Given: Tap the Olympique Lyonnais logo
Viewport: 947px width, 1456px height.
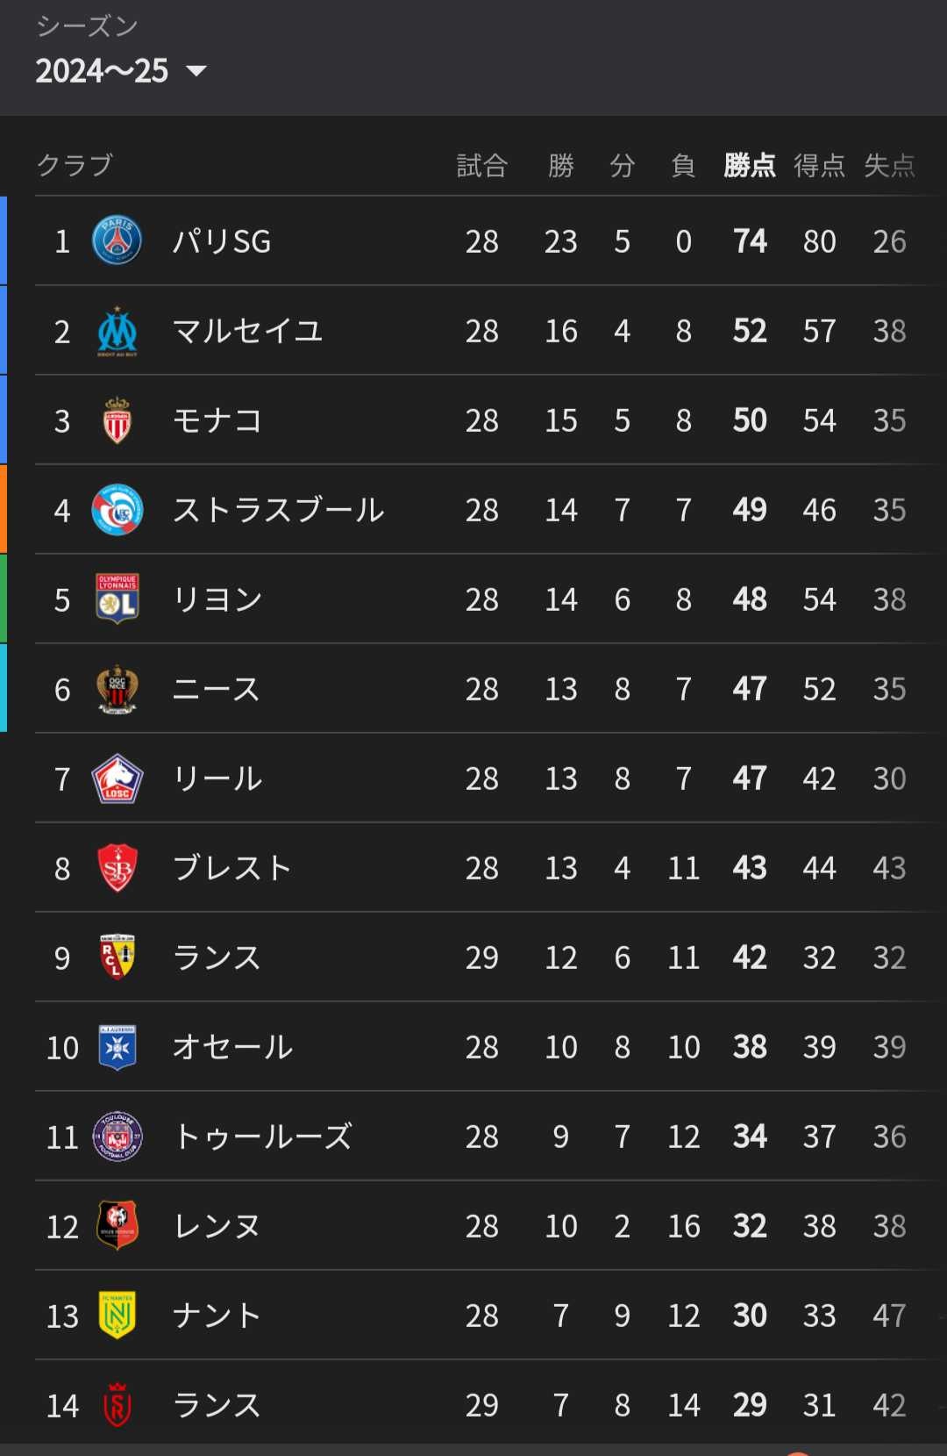Looking at the screenshot, I should click(x=117, y=599).
